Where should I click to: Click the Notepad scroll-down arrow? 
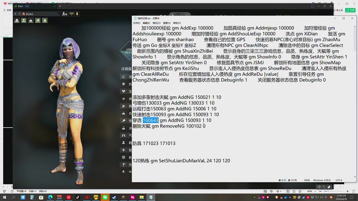[x=355, y=176]
